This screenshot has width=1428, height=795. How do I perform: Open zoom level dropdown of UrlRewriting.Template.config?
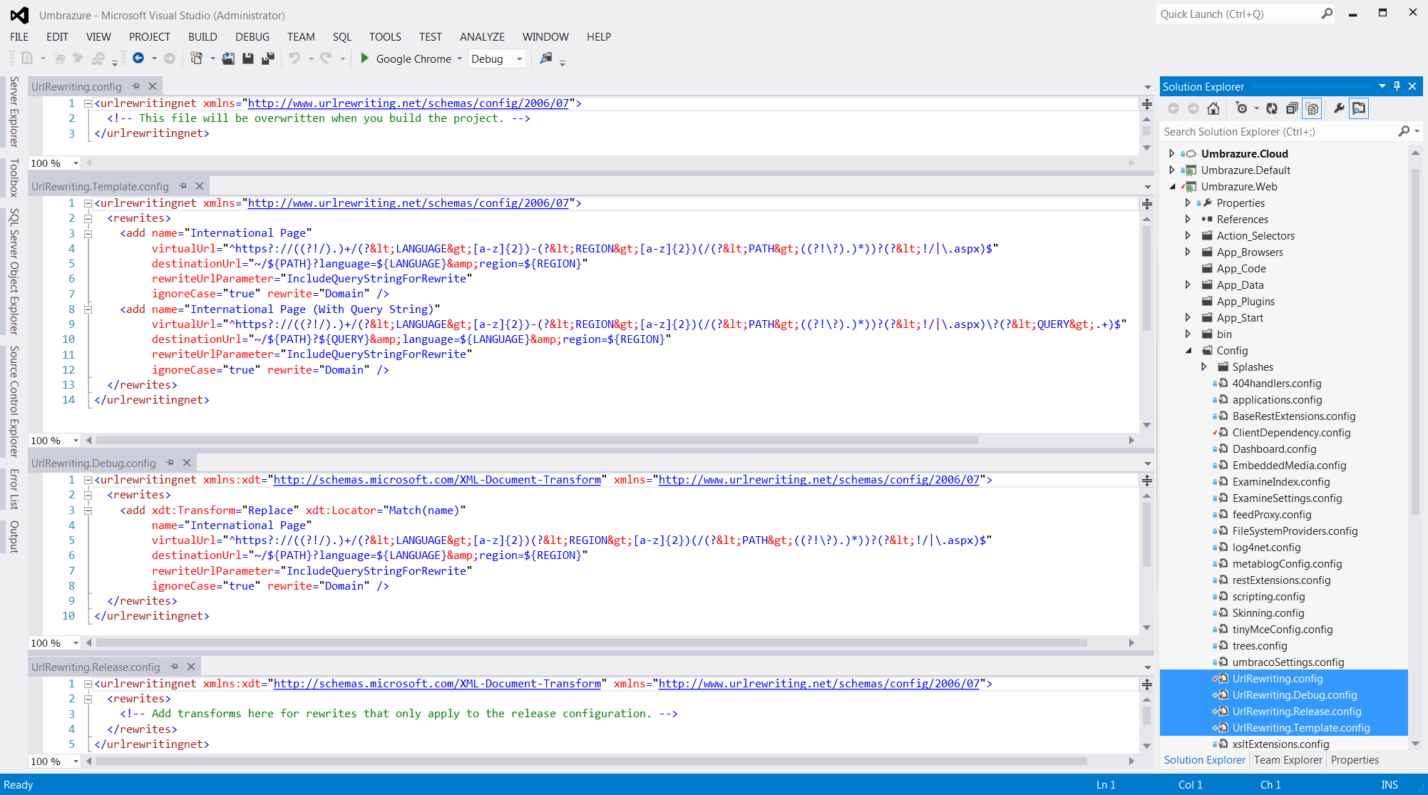point(76,441)
